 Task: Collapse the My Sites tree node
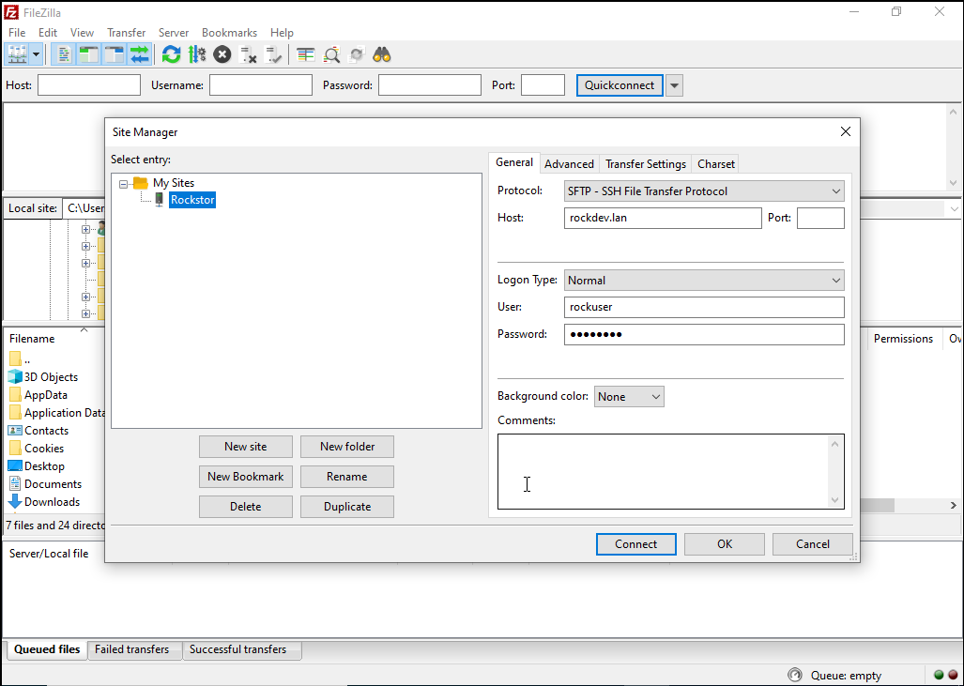click(123, 183)
